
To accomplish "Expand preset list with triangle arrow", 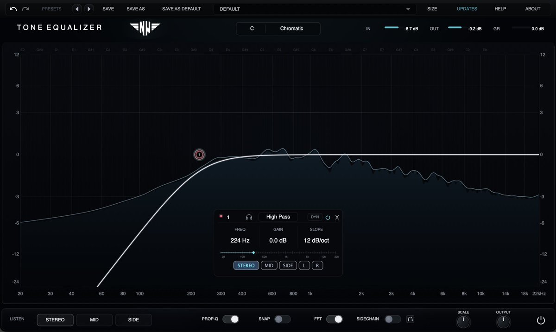I will pos(408,9).
